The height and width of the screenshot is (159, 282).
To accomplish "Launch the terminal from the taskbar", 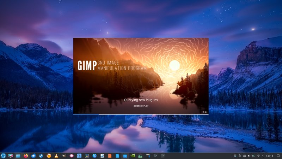I will (163, 155).
